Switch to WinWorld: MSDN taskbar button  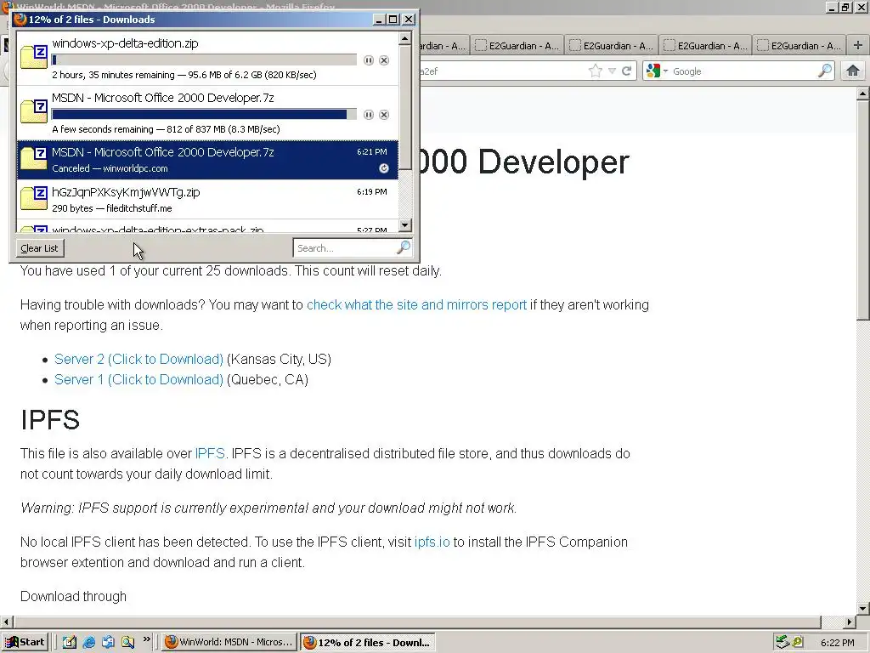point(229,643)
